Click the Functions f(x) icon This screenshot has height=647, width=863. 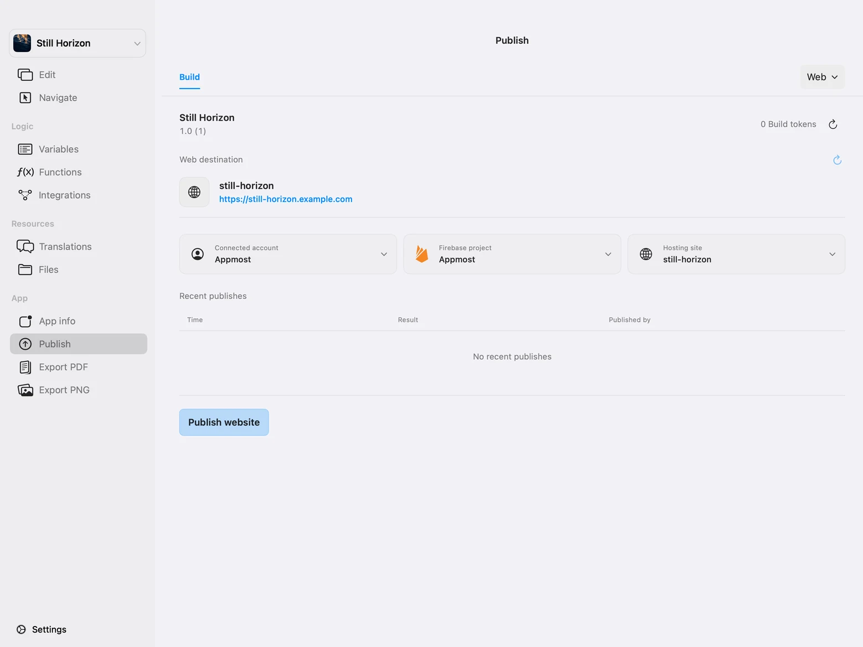tap(25, 172)
